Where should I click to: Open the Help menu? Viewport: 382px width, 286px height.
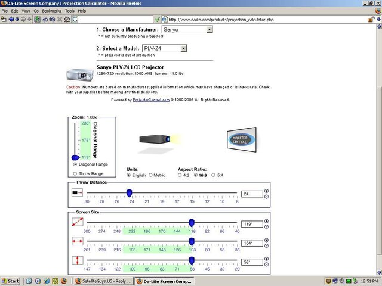point(82,11)
